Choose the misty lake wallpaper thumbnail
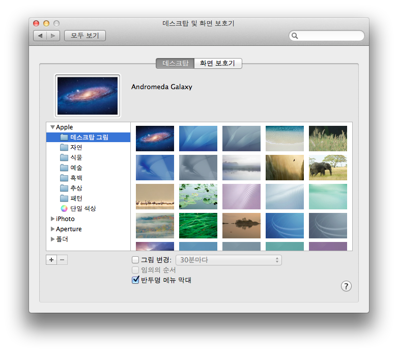398x353 pixels. pos(241,168)
